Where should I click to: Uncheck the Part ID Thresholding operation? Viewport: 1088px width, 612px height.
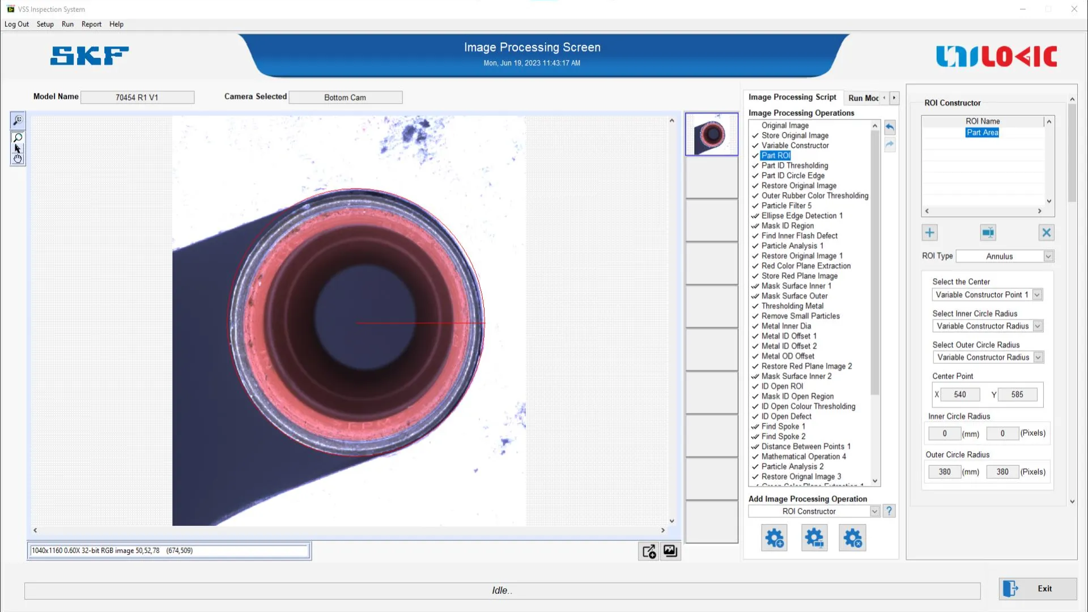pos(755,165)
